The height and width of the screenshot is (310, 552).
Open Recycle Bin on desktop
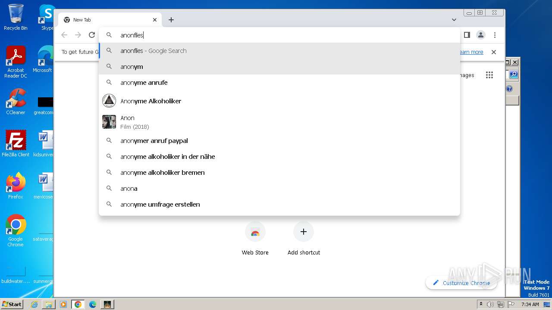16,17
